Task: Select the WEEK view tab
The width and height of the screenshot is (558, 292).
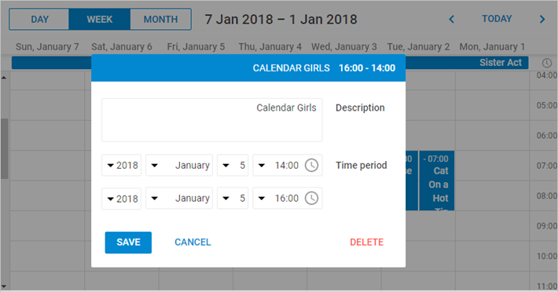Action: [99, 19]
